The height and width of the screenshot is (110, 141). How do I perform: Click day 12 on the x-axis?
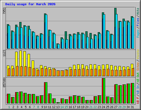[x=54, y=107]
